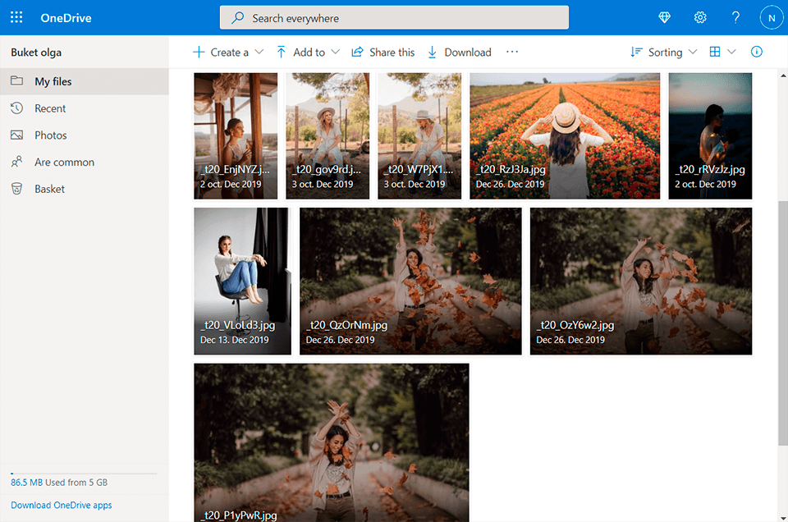The height and width of the screenshot is (522, 788).
Task: Click the Download arrow icon
Action: pyautogui.click(x=432, y=53)
